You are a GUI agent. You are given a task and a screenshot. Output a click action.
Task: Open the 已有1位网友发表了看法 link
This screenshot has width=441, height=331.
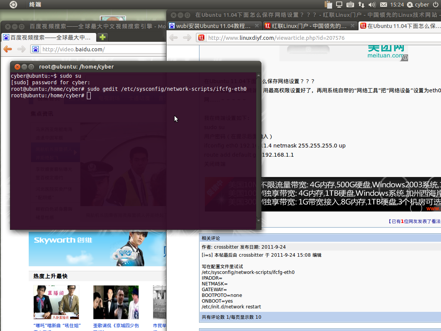[x=414, y=221]
